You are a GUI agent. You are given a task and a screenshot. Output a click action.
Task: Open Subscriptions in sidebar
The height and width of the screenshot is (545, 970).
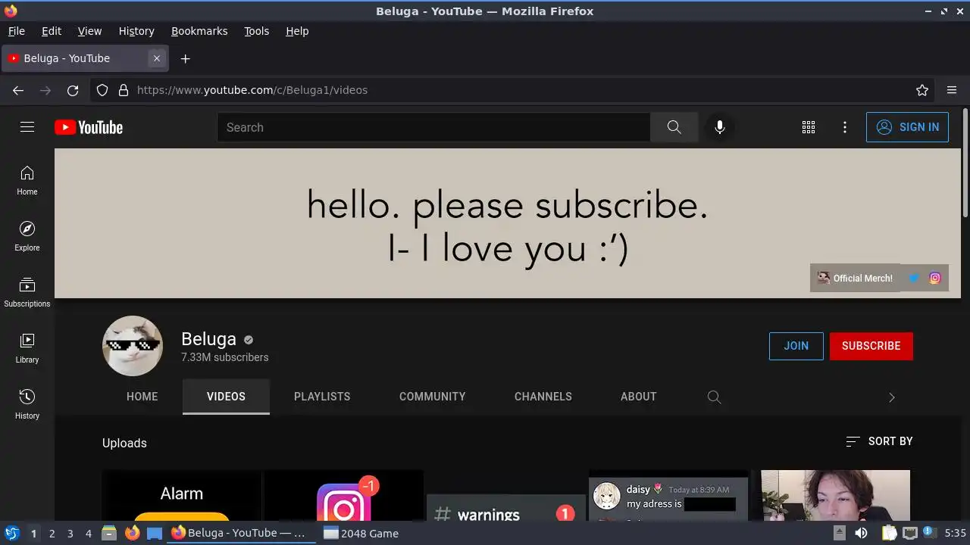point(27,293)
